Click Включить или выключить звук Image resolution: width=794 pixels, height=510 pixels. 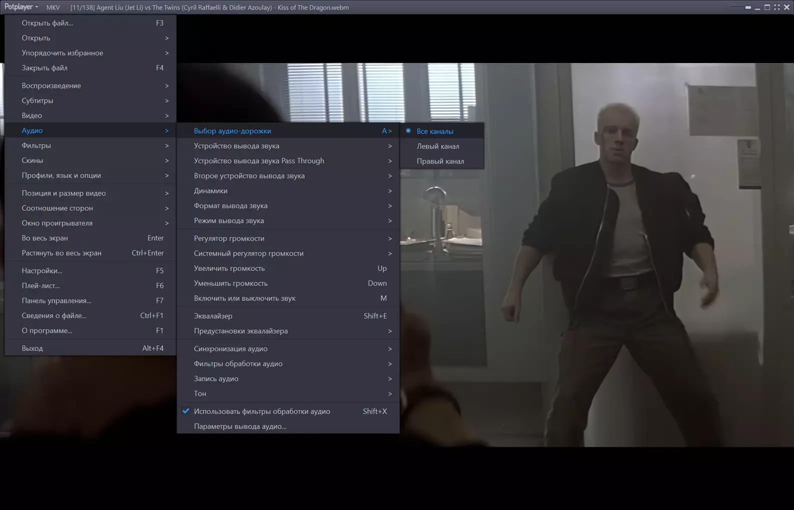tap(288, 298)
